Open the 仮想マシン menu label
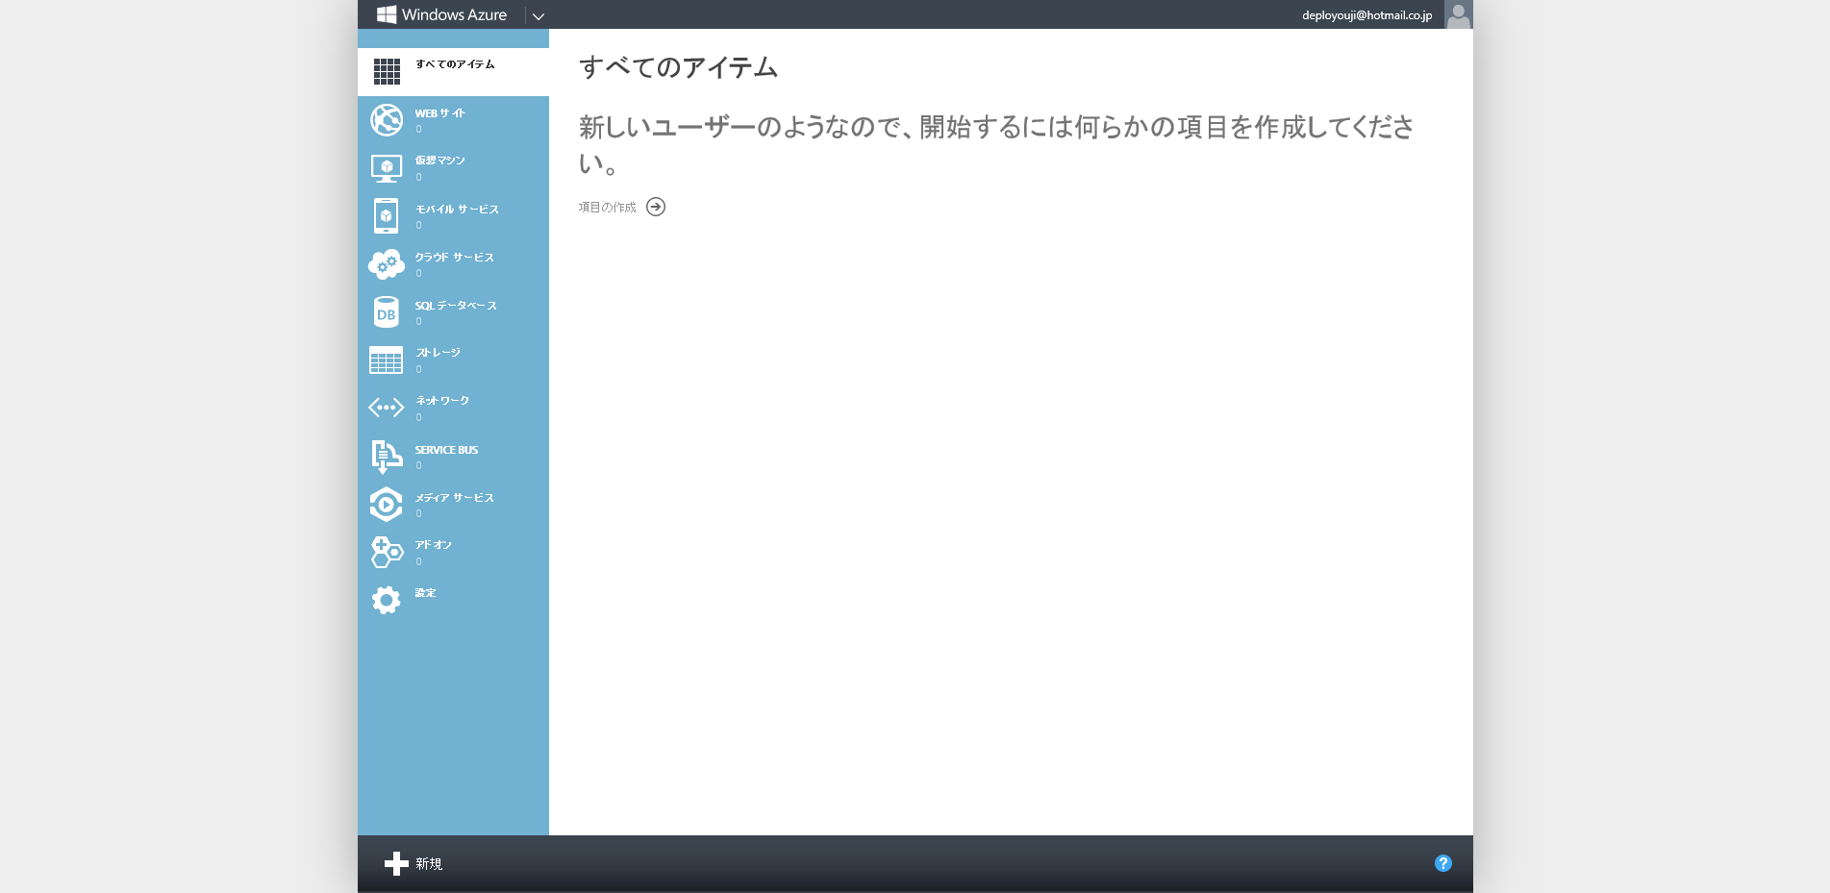The height and width of the screenshot is (893, 1830). 440,161
